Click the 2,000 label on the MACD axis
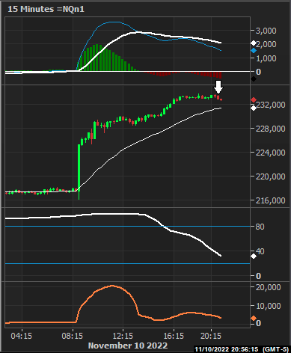 (267, 44)
